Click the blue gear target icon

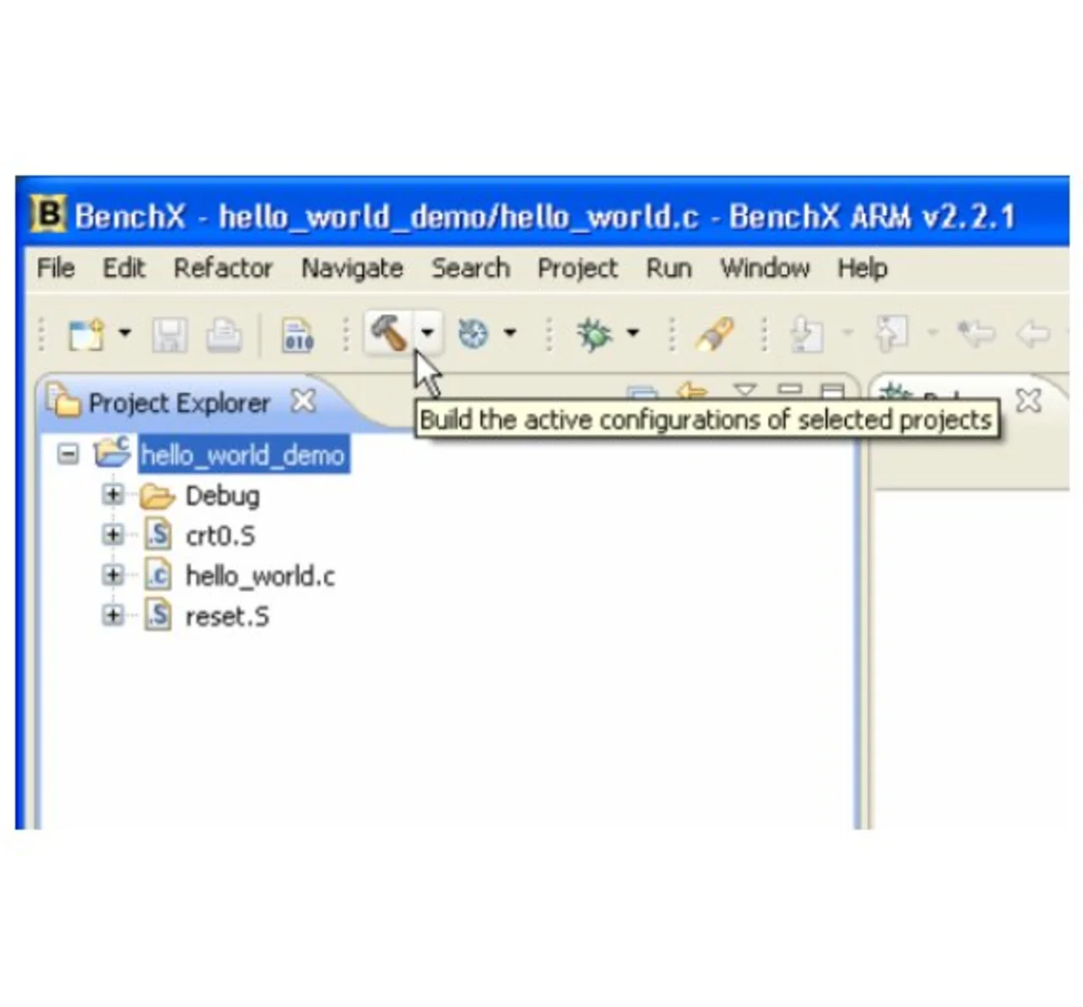tap(473, 333)
